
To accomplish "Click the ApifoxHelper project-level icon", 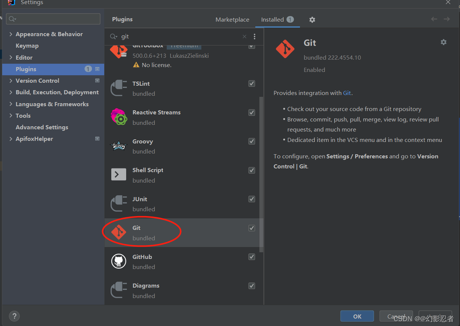I will click(x=98, y=139).
